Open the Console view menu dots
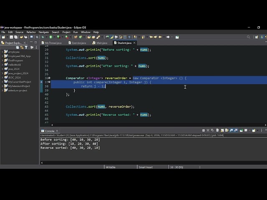The height and width of the screenshot is (200, 267). click(262, 130)
